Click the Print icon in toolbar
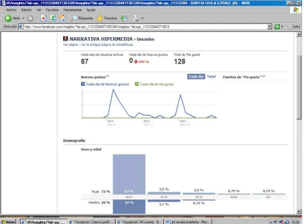 [x=136, y=19]
